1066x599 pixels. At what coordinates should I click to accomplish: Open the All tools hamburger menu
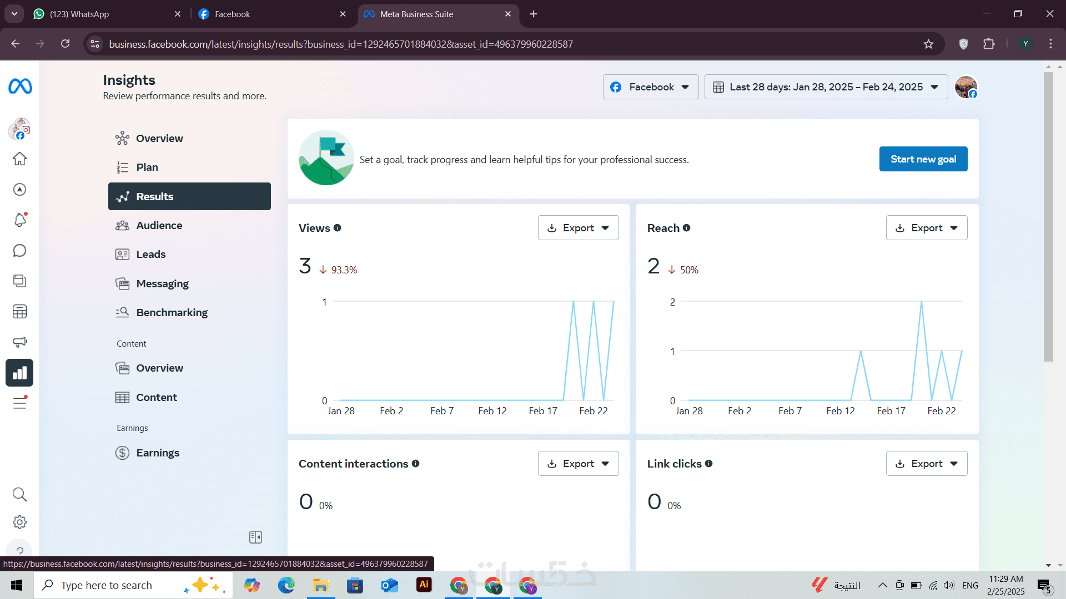click(19, 403)
